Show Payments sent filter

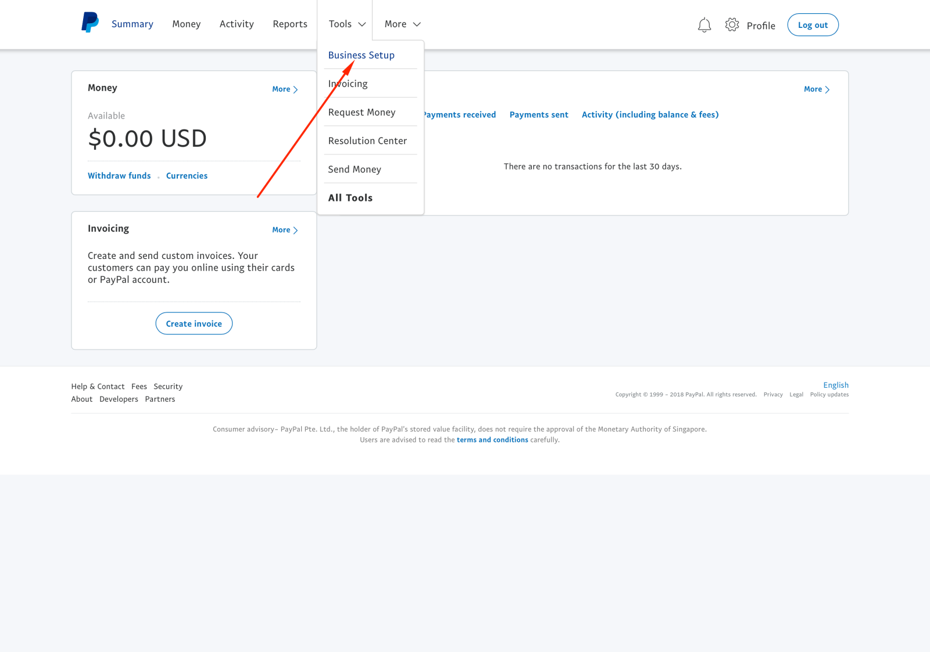(539, 114)
